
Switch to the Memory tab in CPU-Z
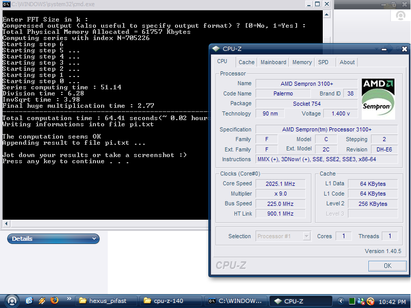tap(302, 63)
